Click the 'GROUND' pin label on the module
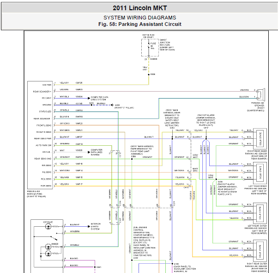The height and width of the screenshot is (273, 278). [x=47, y=105]
